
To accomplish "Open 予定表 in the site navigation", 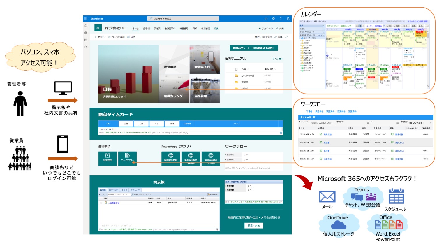I will (x=157, y=29).
